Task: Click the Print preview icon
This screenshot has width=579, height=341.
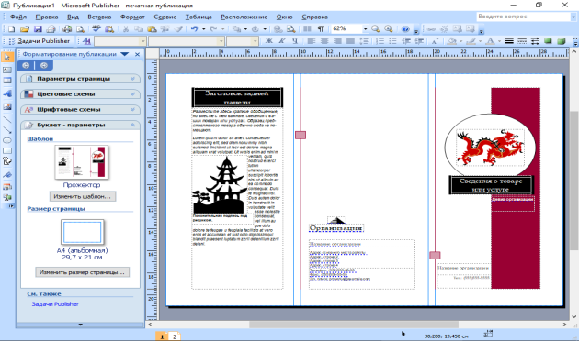Action: click(x=80, y=29)
